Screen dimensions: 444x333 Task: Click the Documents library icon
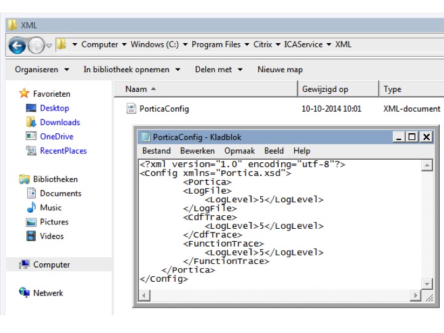click(31, 193)
